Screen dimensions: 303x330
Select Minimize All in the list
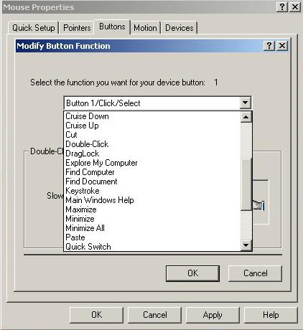[85, 228]
